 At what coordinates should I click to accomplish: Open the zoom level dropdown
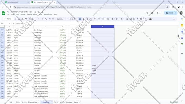(x=33, y=19)
